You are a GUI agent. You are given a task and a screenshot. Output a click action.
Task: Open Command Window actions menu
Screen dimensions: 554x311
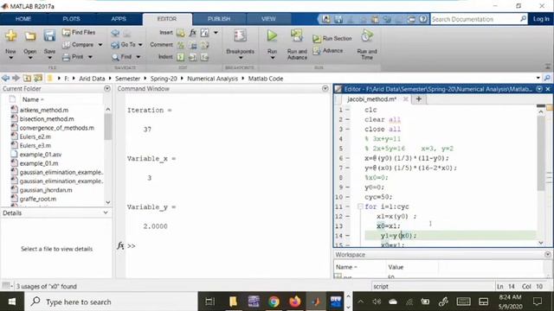coord(325,88)
